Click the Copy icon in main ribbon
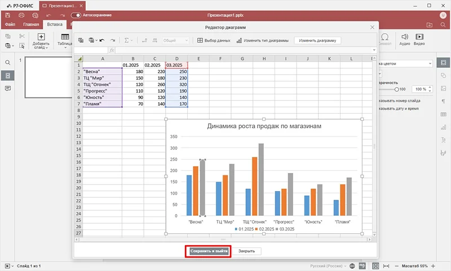This screenshot has height=271, width=451. pos(8,36)
